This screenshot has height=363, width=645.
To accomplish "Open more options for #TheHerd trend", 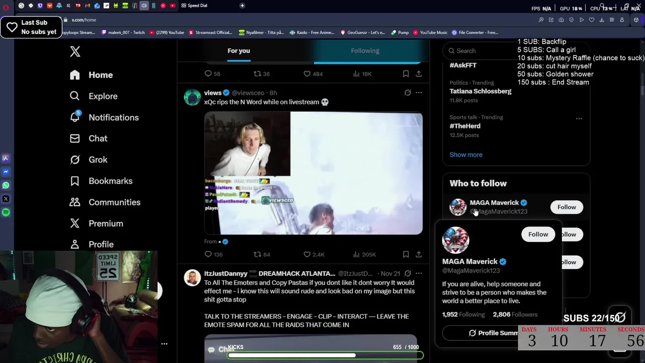I will [x=579, y=118].
